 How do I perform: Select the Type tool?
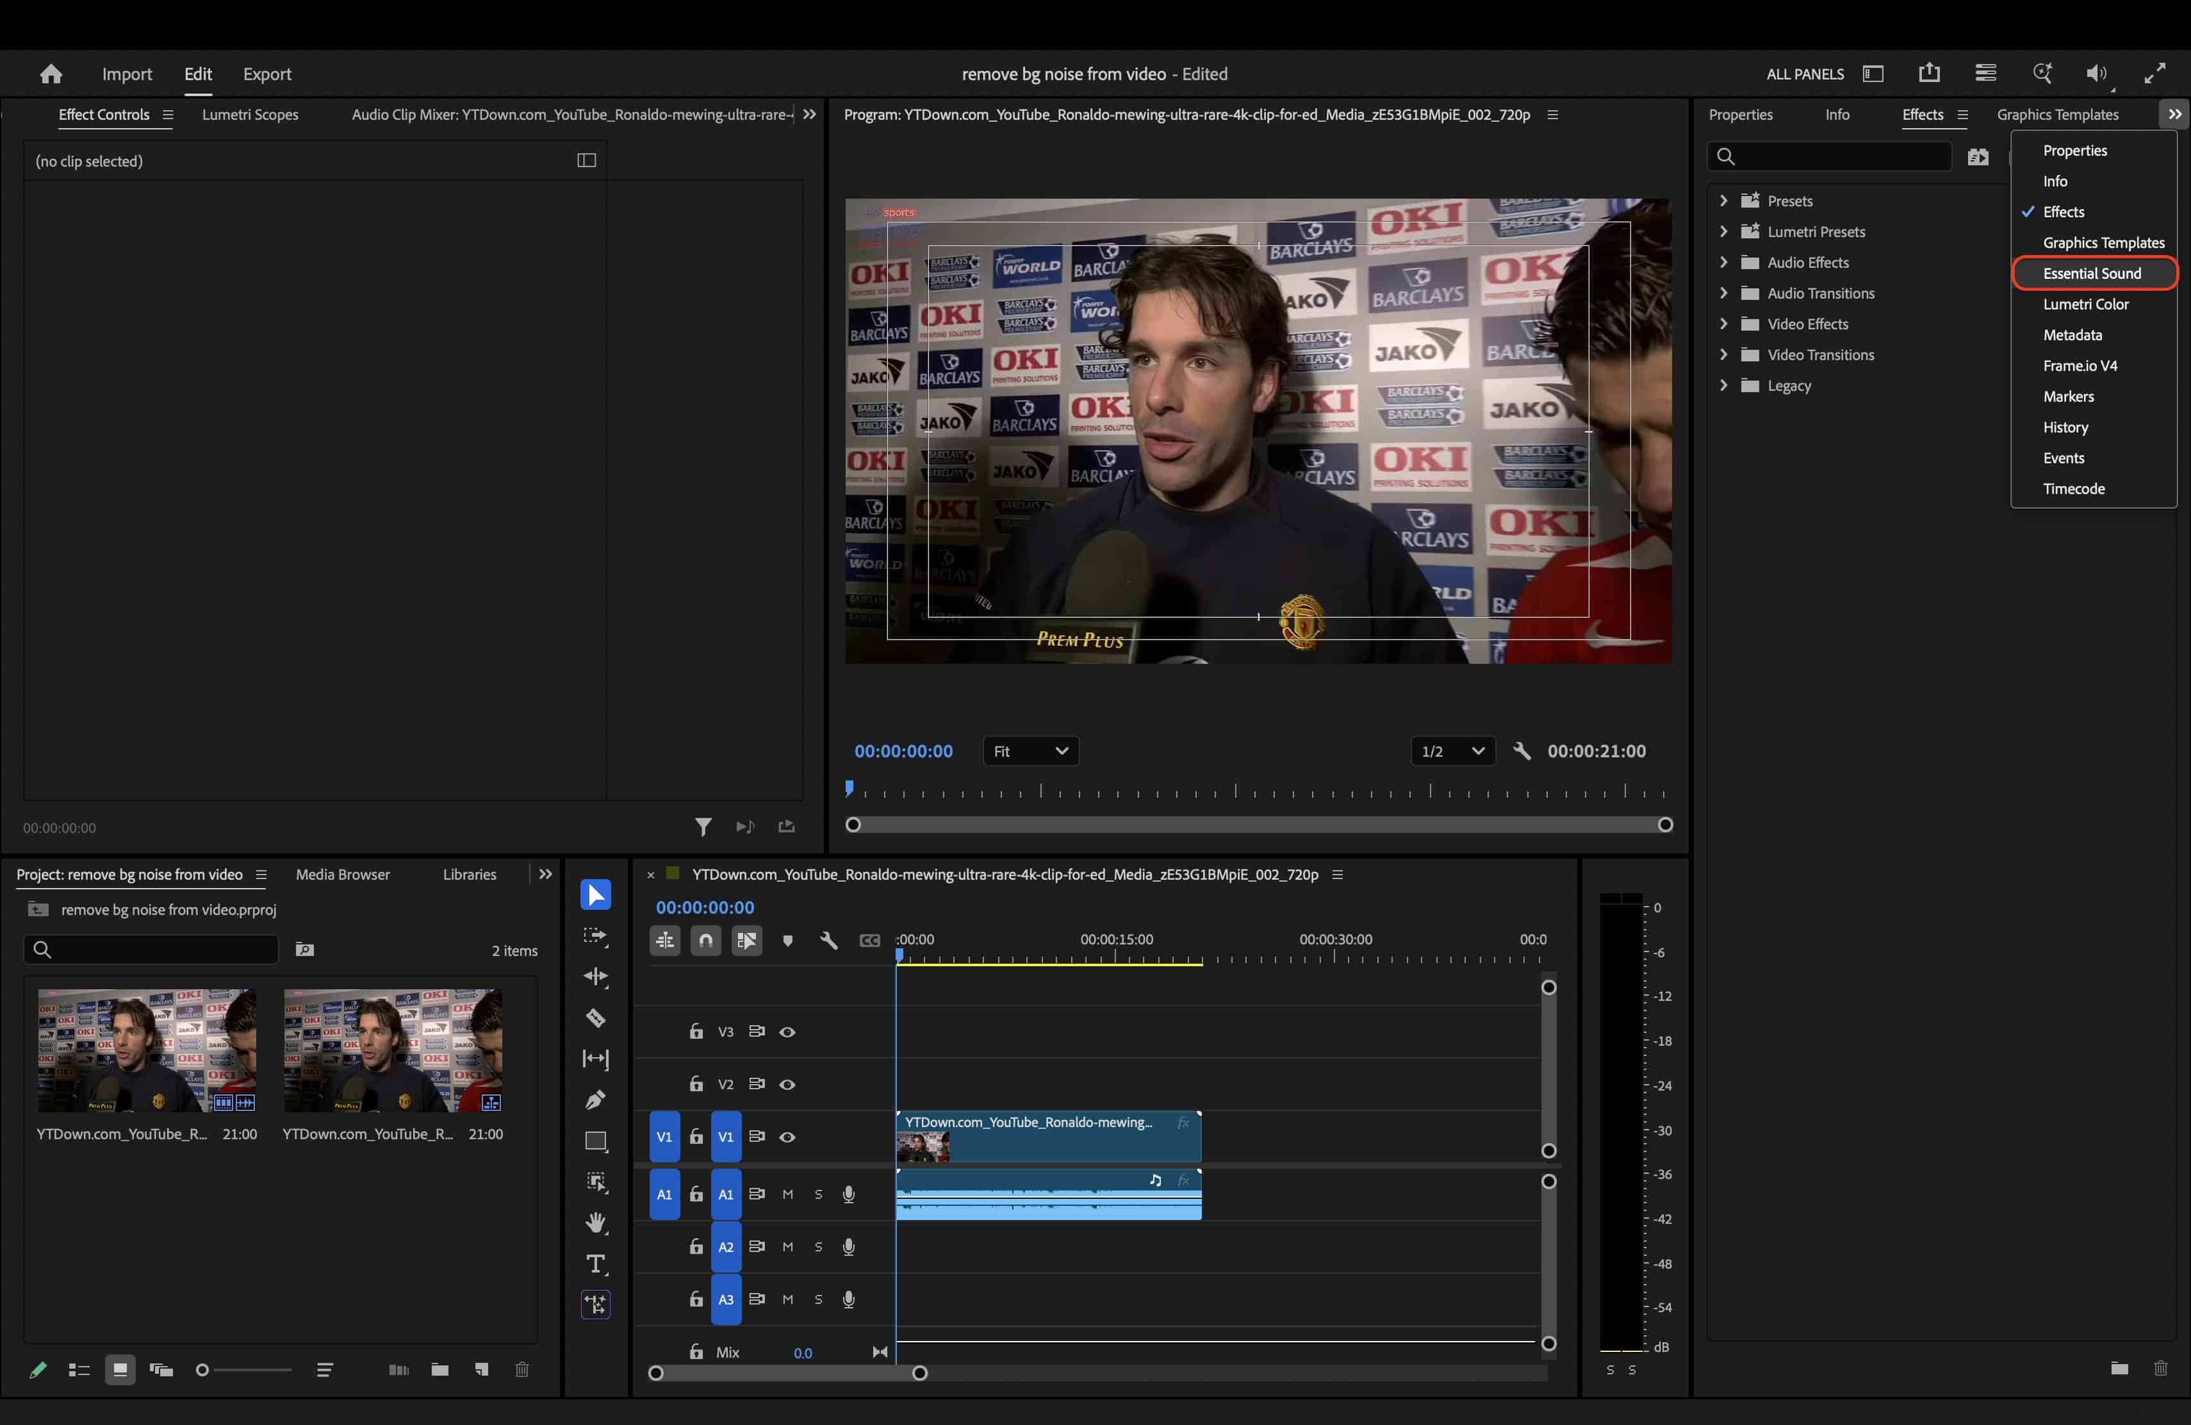point(596,1264)
